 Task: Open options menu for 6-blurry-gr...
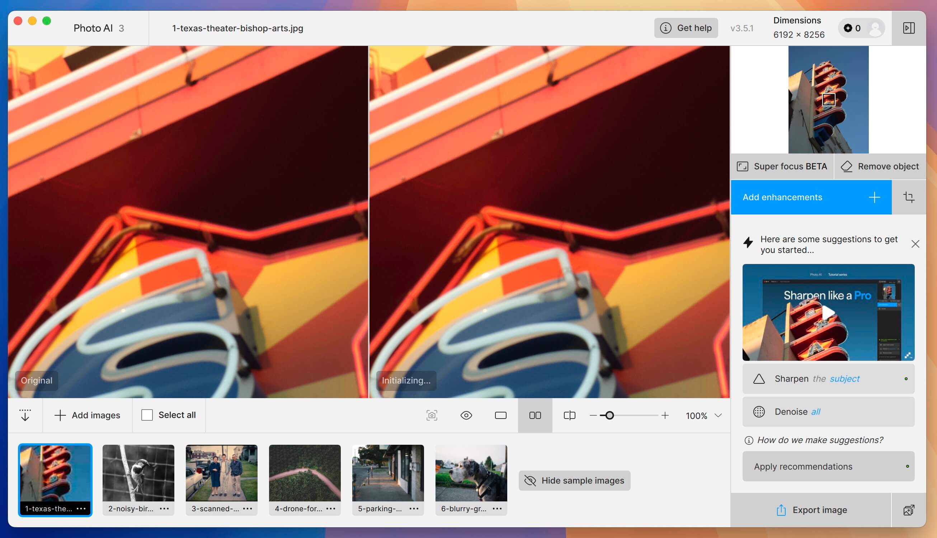pyautogui.click(x=497, y=509)
